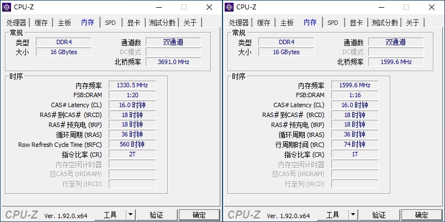Open 主板 tab in right window
Screen dimensions: 445x222
click(x=287, y=23)
